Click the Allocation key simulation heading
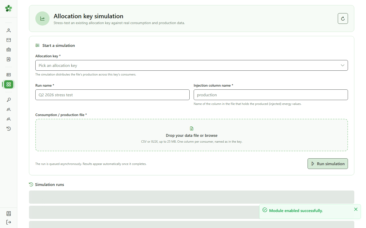 pyautogui.click(x=88, y=16)
